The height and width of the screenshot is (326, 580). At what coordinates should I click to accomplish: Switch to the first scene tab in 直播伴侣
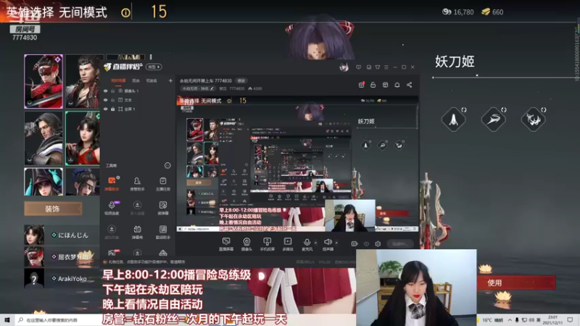tap(118, 80)
